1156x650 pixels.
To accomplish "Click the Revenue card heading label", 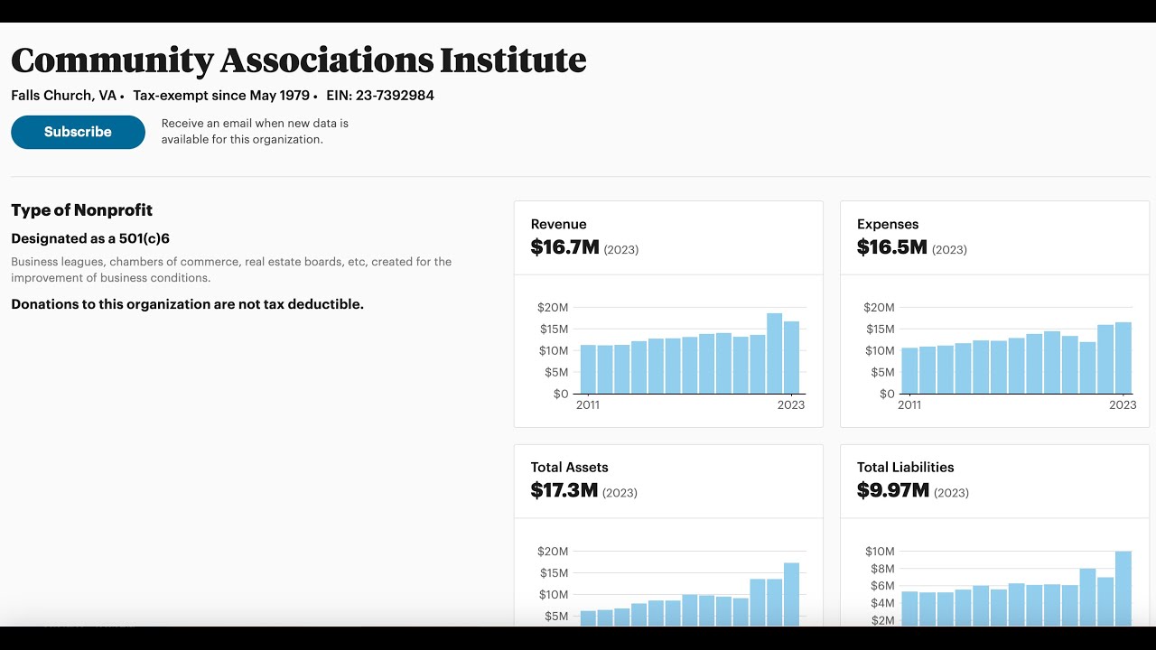I will [559, 224].
